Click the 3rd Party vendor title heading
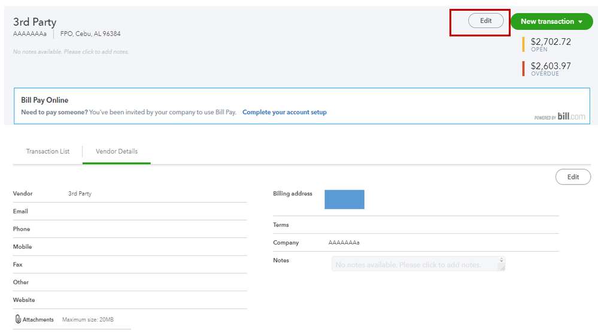This screenshot has width=598, height=336. [x=35, y=22]
